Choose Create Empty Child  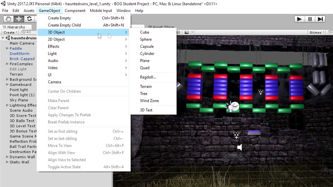tap(84, 25)
